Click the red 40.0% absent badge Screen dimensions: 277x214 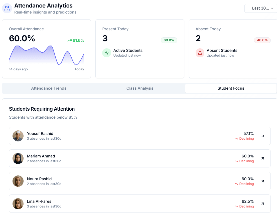(262, 40)
